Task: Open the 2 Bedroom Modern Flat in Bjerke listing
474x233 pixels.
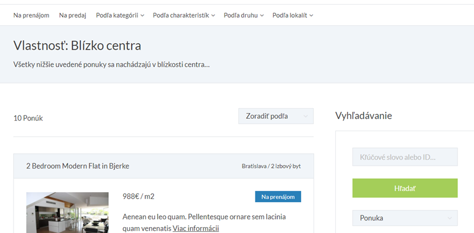Action: point(78,166)
